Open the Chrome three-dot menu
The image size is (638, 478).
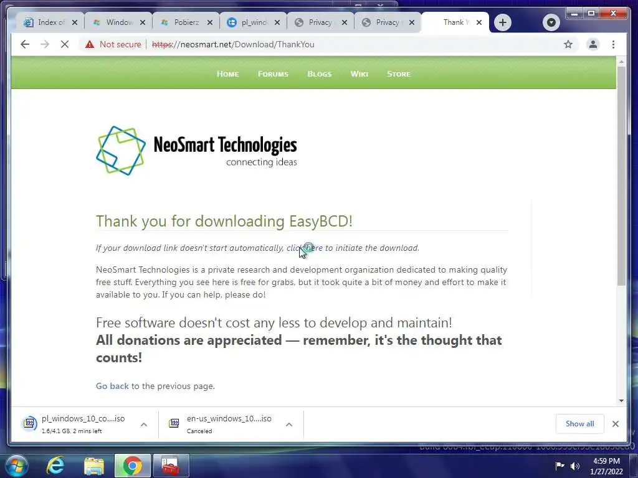click(x=613, y=44)
